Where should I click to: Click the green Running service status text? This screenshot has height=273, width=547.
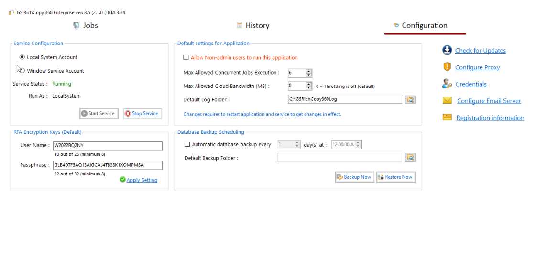pyautogui.click(x=61, y=84)
